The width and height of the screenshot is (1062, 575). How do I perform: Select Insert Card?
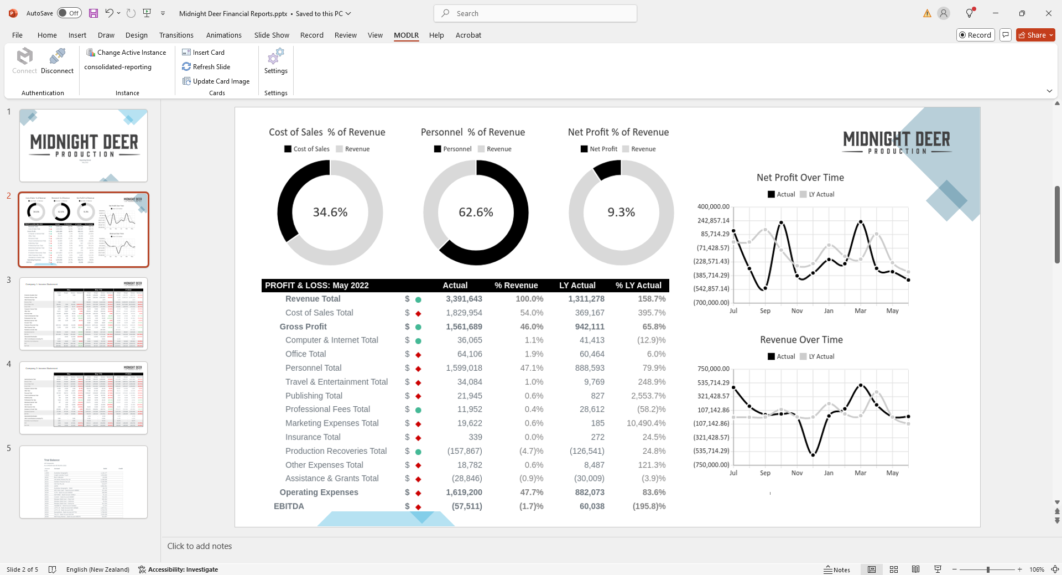(x=203, y=52)
